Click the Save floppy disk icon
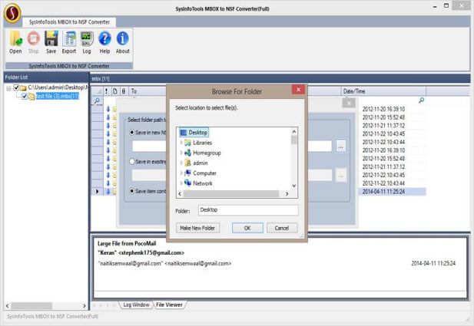Viewport: 474px width, 326px height. click(51, 42)
